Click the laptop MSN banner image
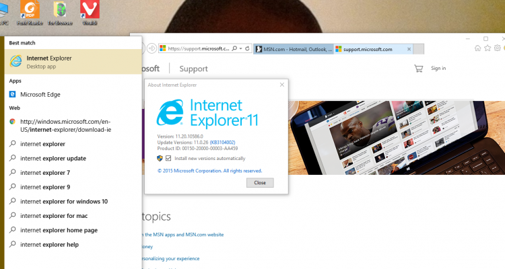The width and height of the screenshot is (505, 269). (396, 138)
